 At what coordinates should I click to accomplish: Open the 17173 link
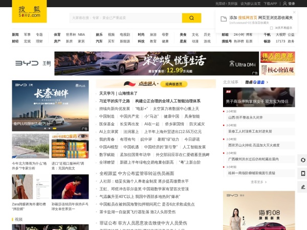click(x=280, y=41)
